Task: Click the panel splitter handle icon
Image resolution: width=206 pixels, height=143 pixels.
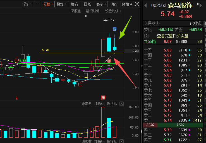Action: (x=141, y=66)
